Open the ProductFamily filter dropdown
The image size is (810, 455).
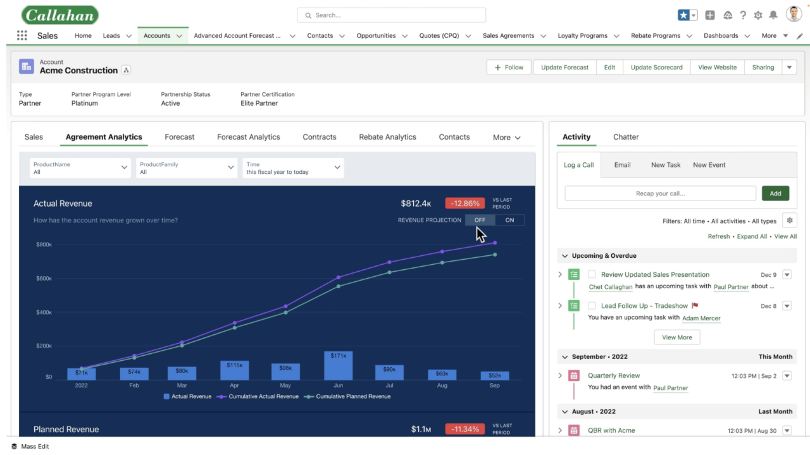pos(187,167)
